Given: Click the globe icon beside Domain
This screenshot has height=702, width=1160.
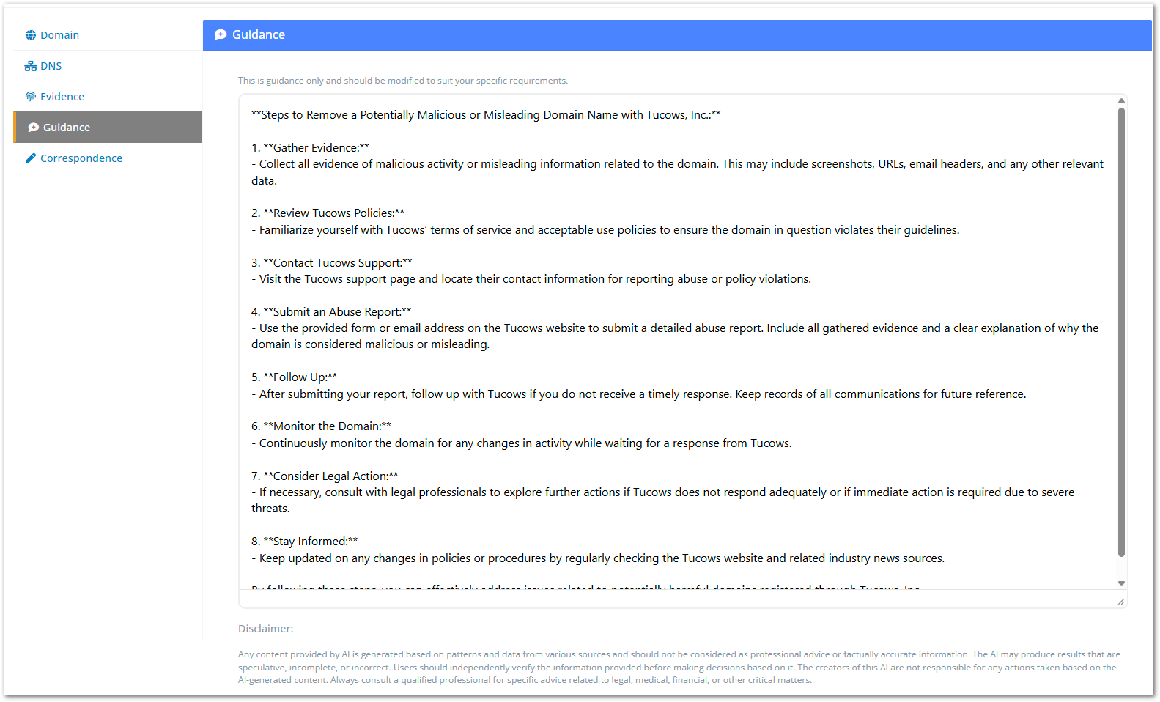Looking at the screenshot, I should coord(31,35).
